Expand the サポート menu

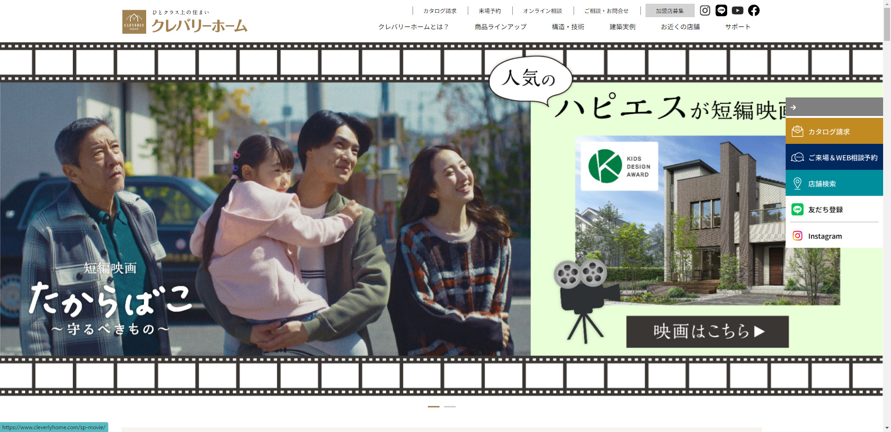tap(737, 27)
